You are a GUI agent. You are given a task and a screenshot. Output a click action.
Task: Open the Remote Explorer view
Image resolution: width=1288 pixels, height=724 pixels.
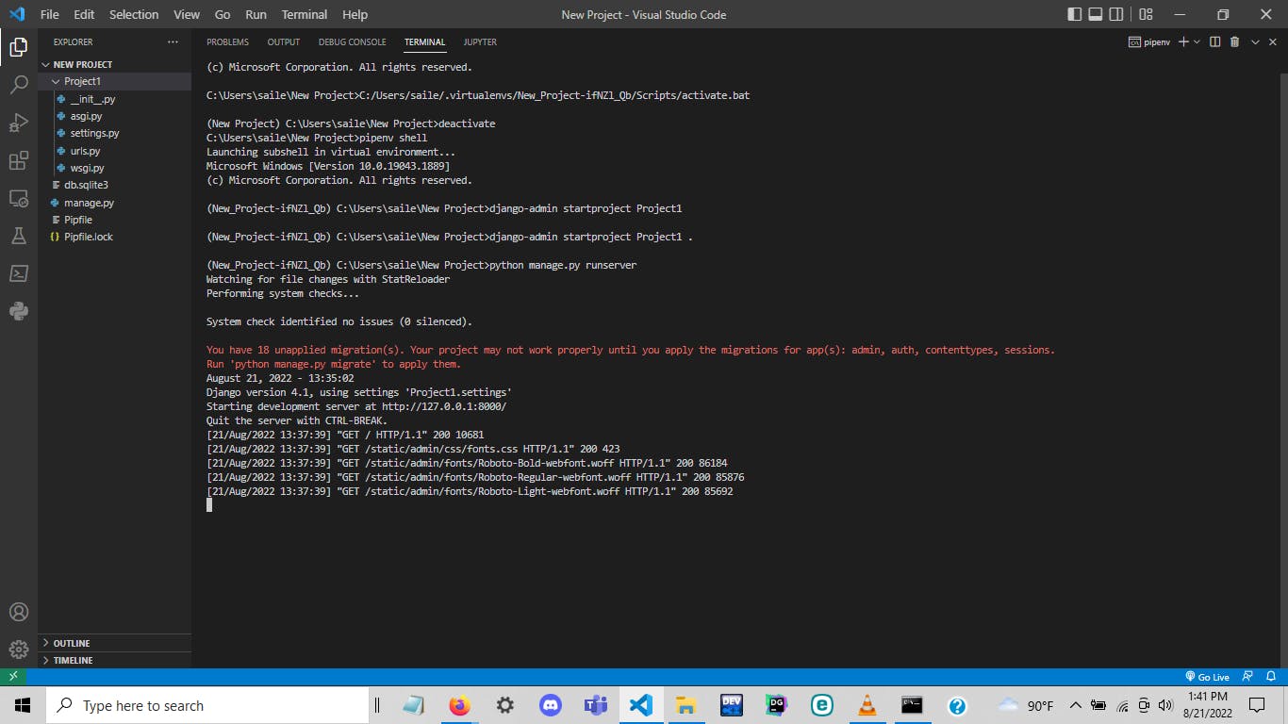18,198
